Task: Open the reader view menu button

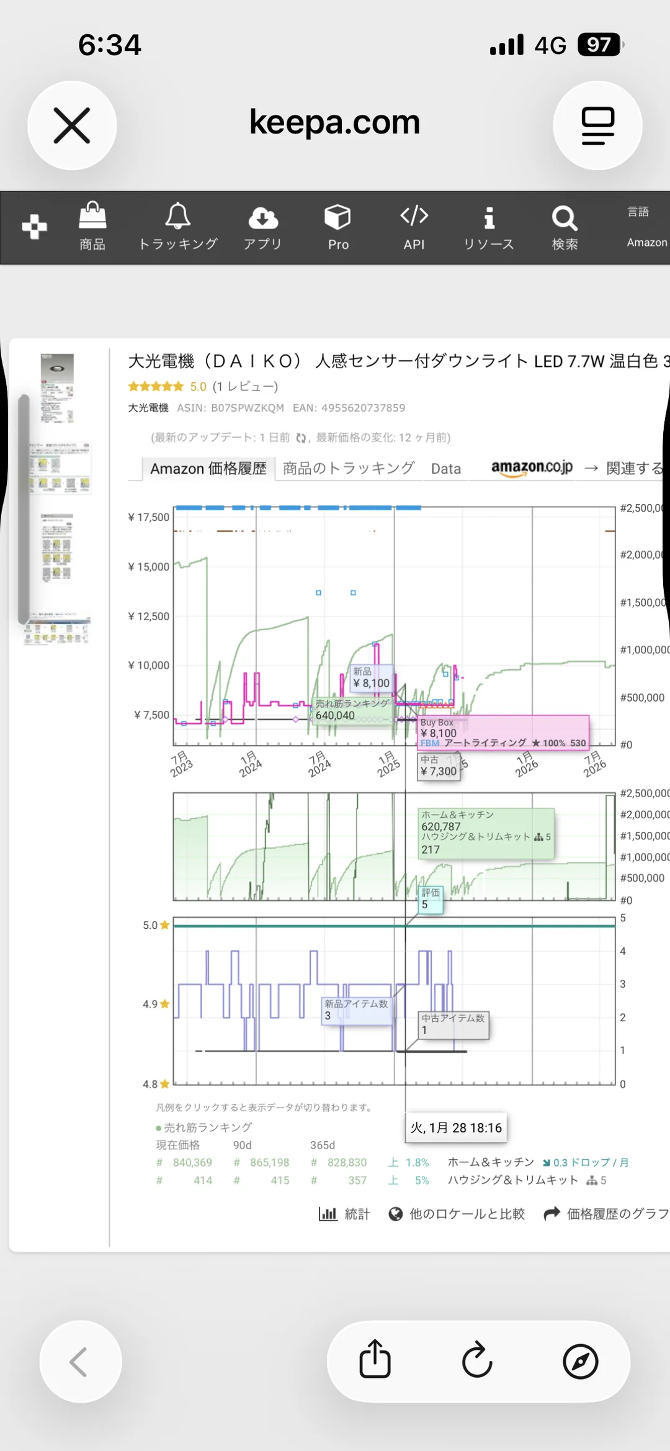Action: tap(597, 125)
